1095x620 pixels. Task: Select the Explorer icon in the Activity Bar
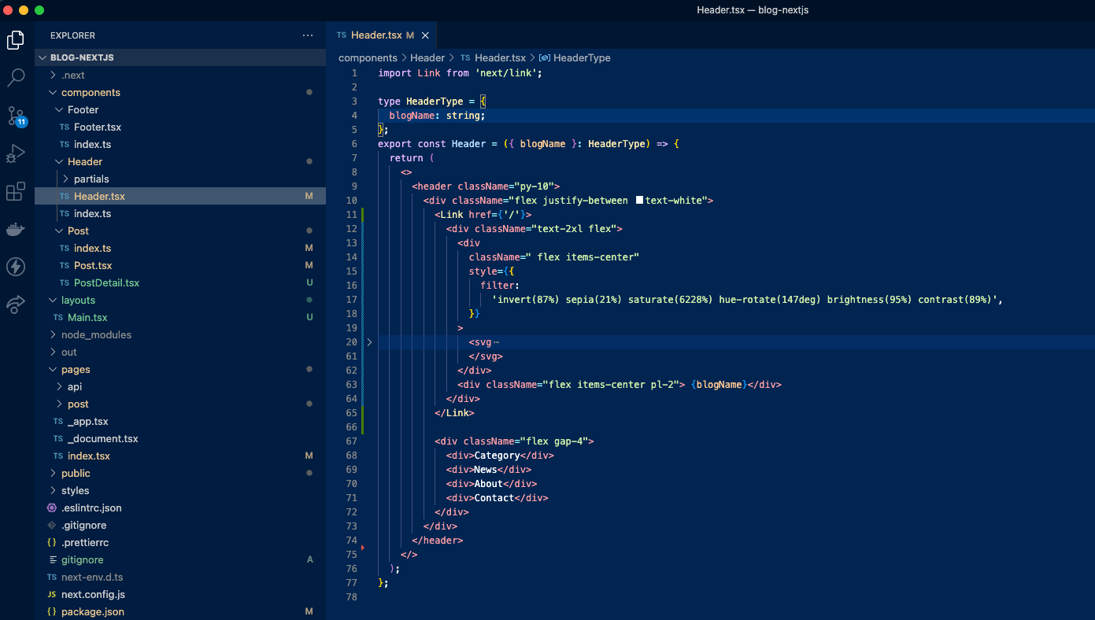tap(16, 39)
